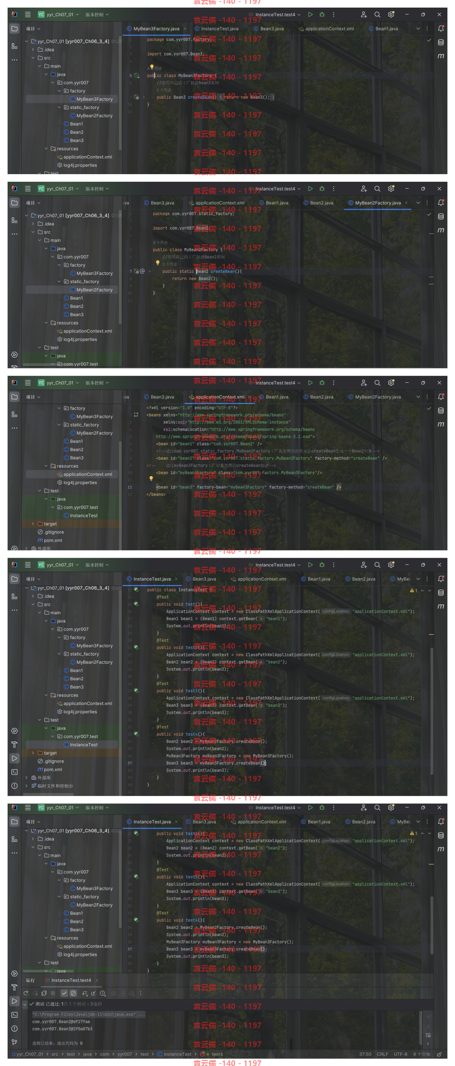Click the java.exe command line in console
Image resolution: width=455 pixels, height=1066 pixels.
coord(88,1014)
